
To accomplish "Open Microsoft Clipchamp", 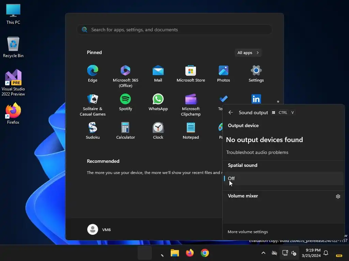I will click(191, 105).
